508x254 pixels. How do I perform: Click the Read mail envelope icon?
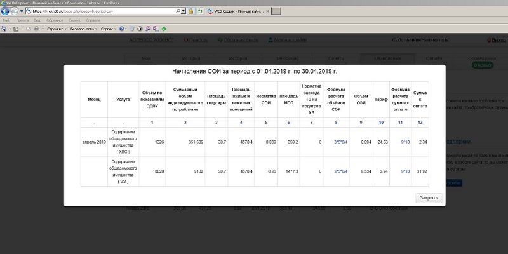pyautogui.click(x=29, y=29)
